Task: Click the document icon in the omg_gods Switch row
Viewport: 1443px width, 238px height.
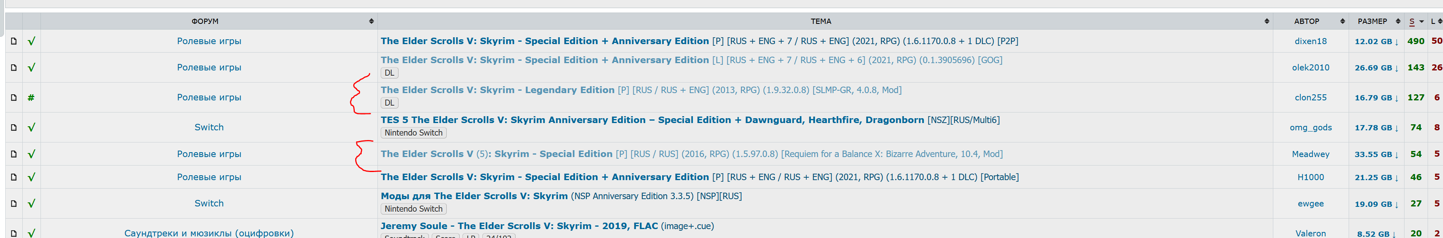Action: click(14, 127)
